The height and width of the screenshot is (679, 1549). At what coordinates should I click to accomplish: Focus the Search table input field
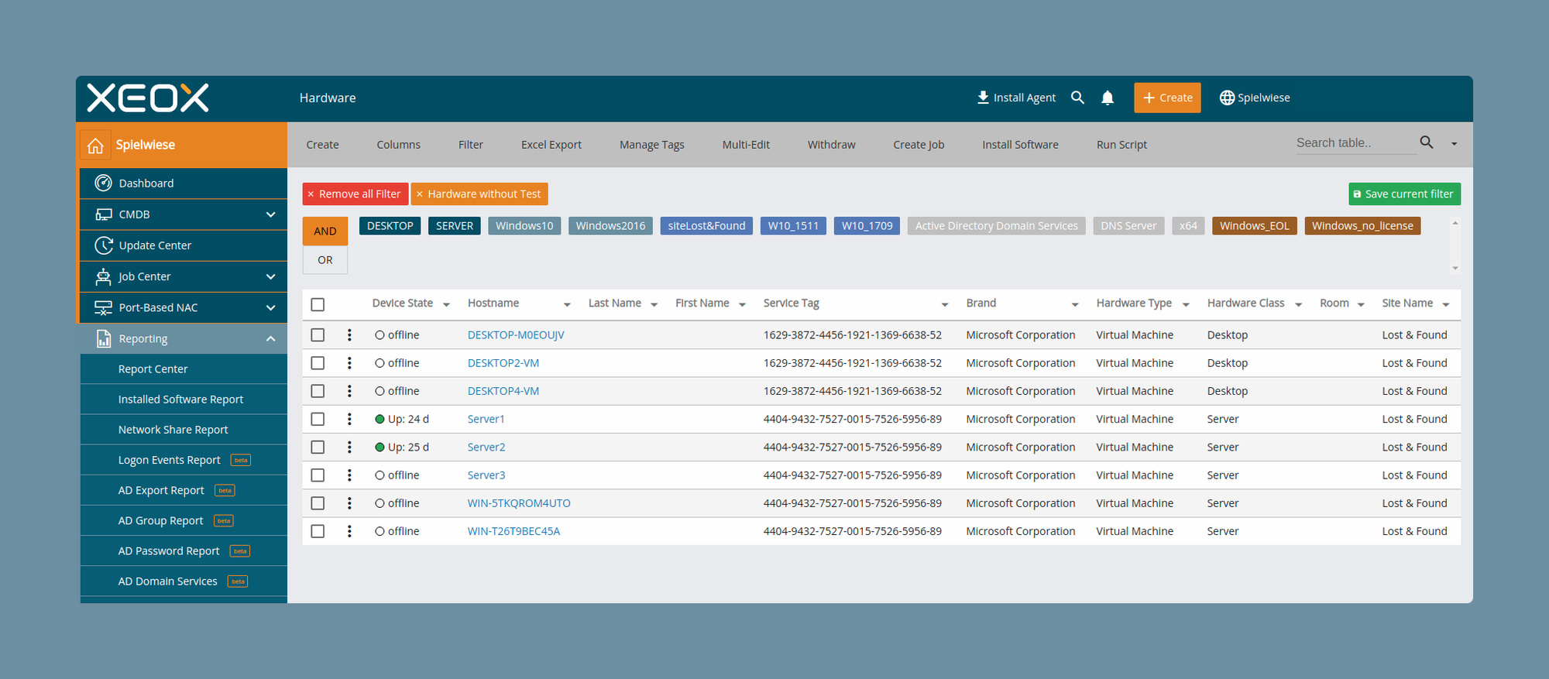coord(1355,143)
